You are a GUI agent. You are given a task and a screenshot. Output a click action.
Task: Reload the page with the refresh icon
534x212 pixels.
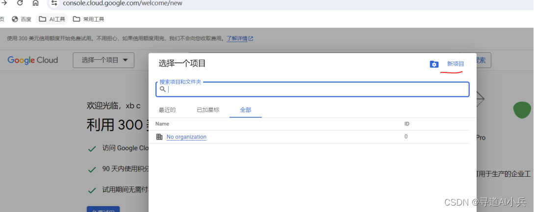(x=20, y=3)
